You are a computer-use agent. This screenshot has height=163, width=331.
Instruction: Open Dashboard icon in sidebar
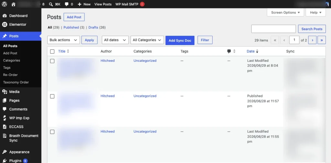click(5, 16)
